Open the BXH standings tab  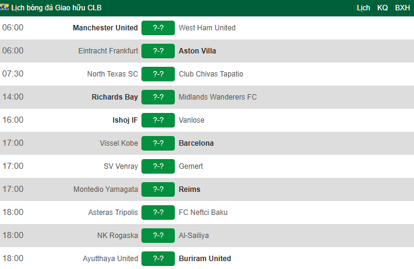point(402,8)
